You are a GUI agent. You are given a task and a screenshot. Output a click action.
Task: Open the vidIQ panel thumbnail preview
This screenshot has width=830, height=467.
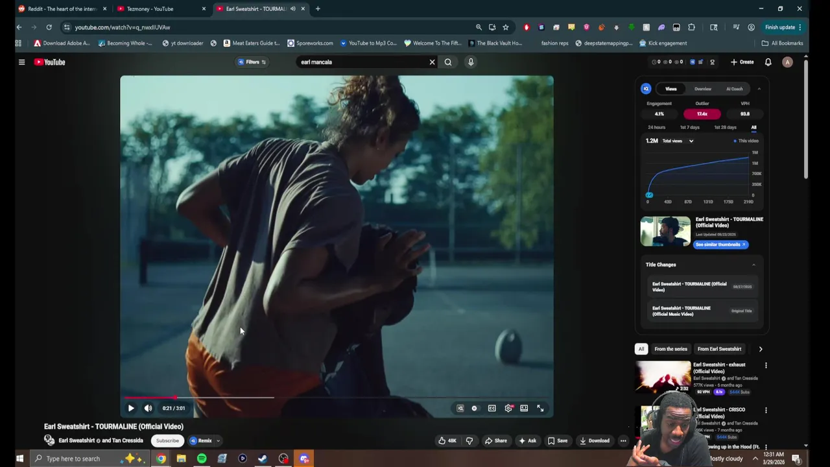665,232
